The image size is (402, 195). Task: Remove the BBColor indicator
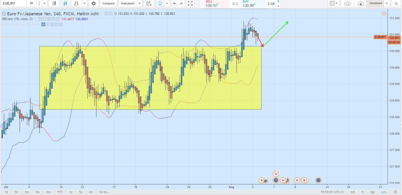(x=58, y=19)
